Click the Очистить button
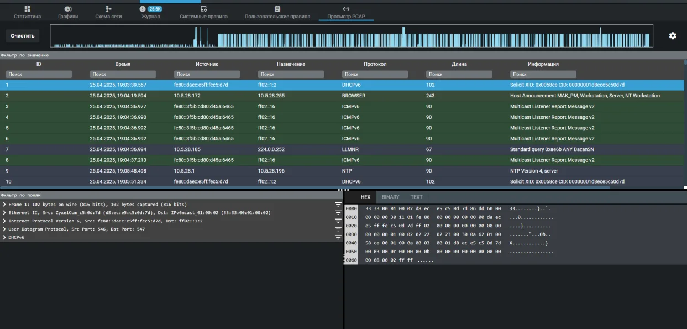687x329 pixels. pyautogui.click(x=23, y=36)
